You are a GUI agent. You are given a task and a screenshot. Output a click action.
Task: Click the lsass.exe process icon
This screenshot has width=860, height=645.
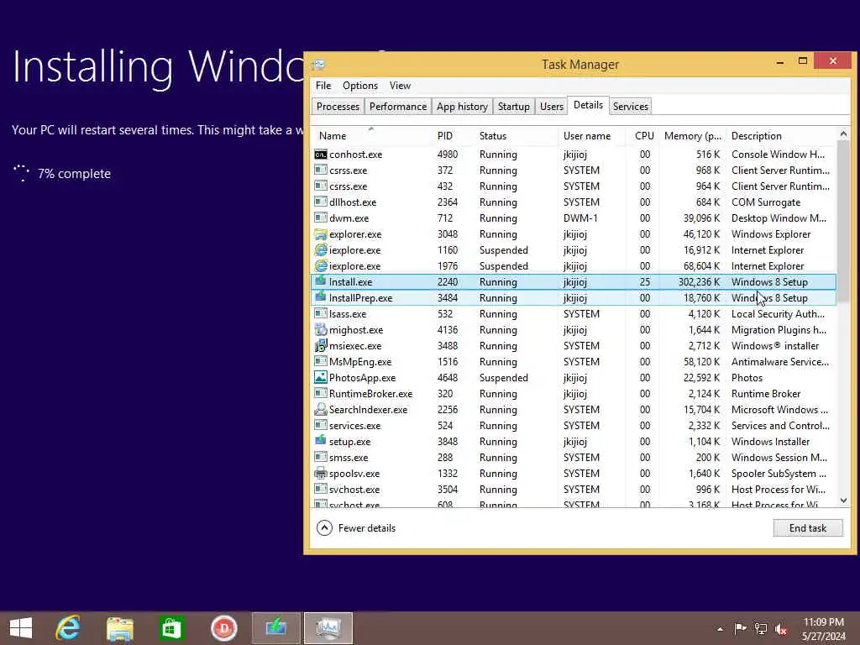(x=320, y=314)
